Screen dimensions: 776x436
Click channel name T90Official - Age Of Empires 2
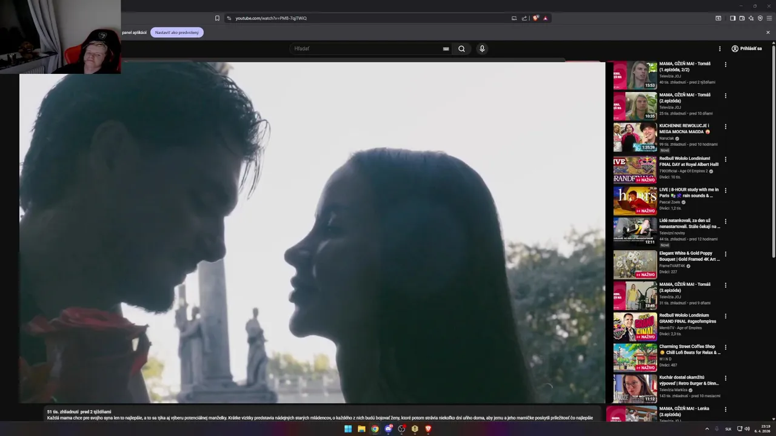pyautogui.click(x=683, y=171)
